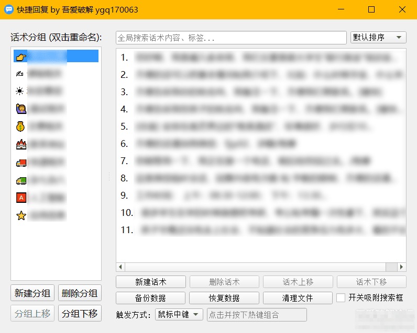Viewport: 417px width, 333px height.
Task: Click the app chat bubble icon in title bar
Action: [9, 9]
